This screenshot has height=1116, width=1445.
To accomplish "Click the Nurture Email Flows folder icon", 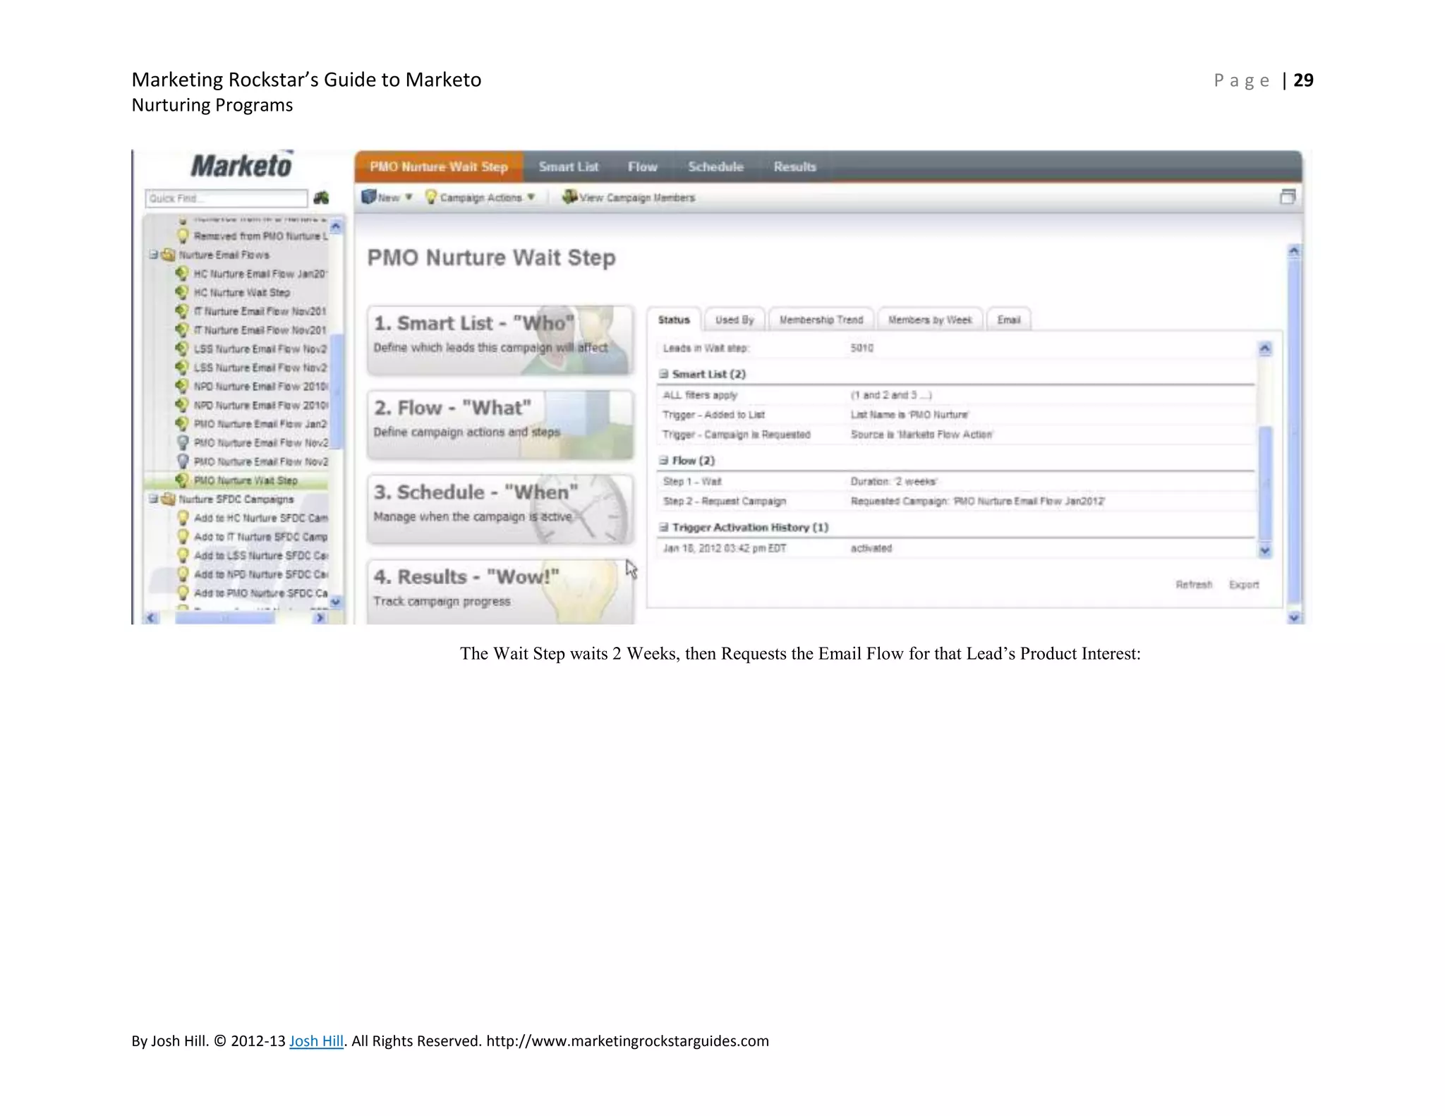I will [x=168, y=255].
